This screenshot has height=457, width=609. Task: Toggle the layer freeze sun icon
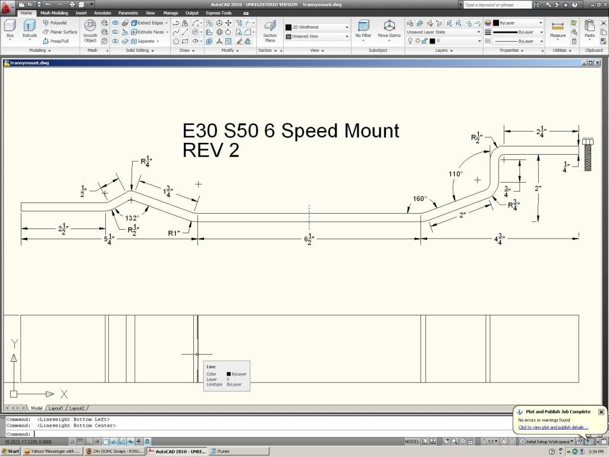click(417, 41)
